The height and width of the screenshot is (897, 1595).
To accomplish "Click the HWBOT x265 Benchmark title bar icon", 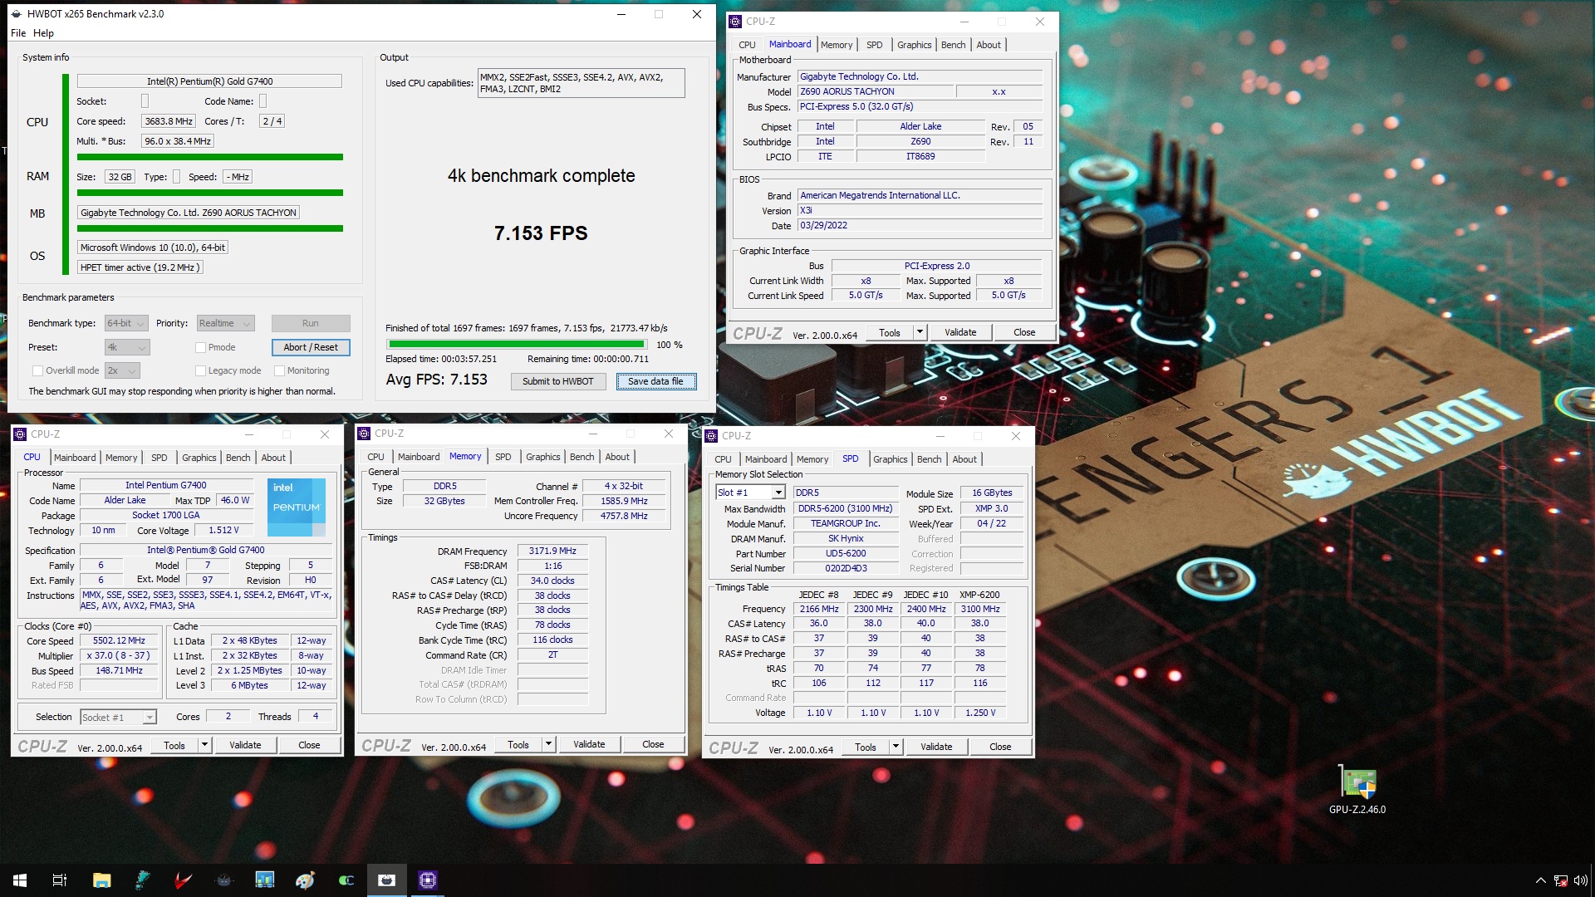I will 17,14.
